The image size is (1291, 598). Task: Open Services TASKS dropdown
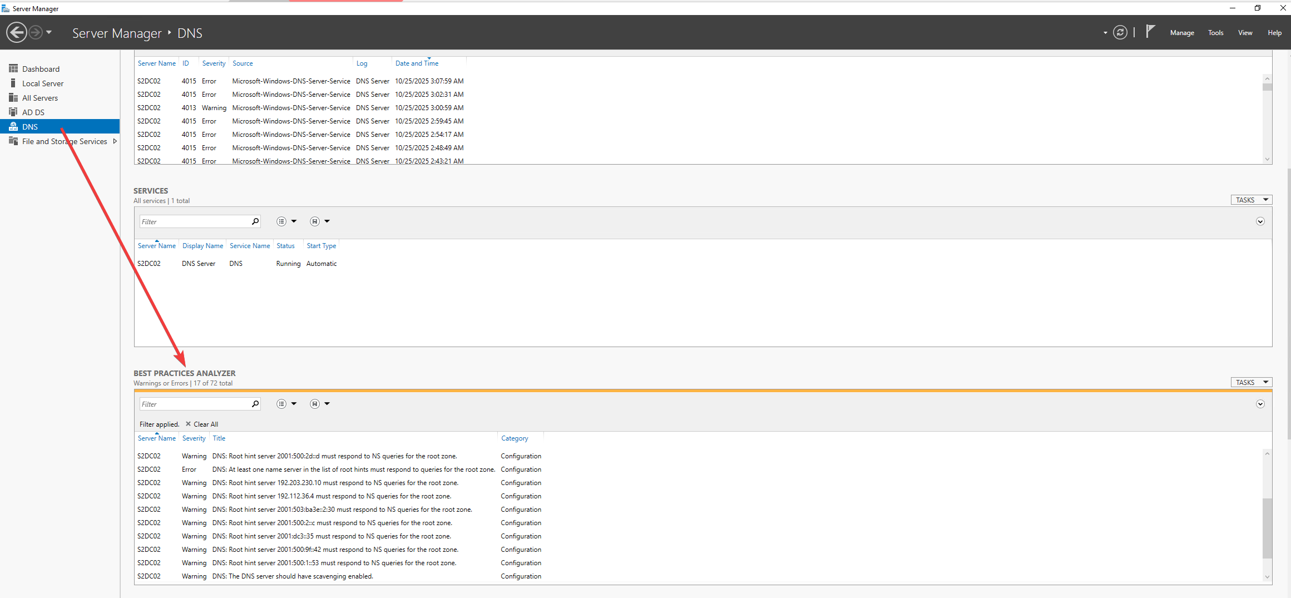[1251, 200]
